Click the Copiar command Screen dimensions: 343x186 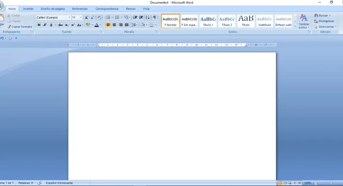coord(14,21)
